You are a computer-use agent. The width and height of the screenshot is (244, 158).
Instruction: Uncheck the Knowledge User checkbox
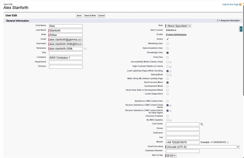coord(167,53)
